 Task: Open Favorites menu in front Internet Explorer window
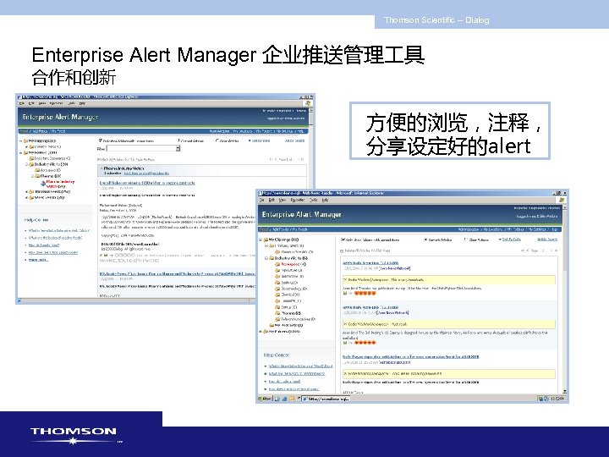click(298, 200)
